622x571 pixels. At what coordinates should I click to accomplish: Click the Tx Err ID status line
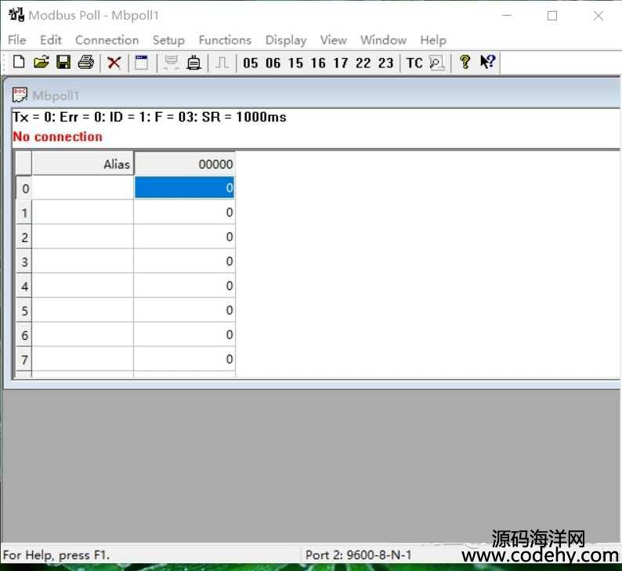149,117
